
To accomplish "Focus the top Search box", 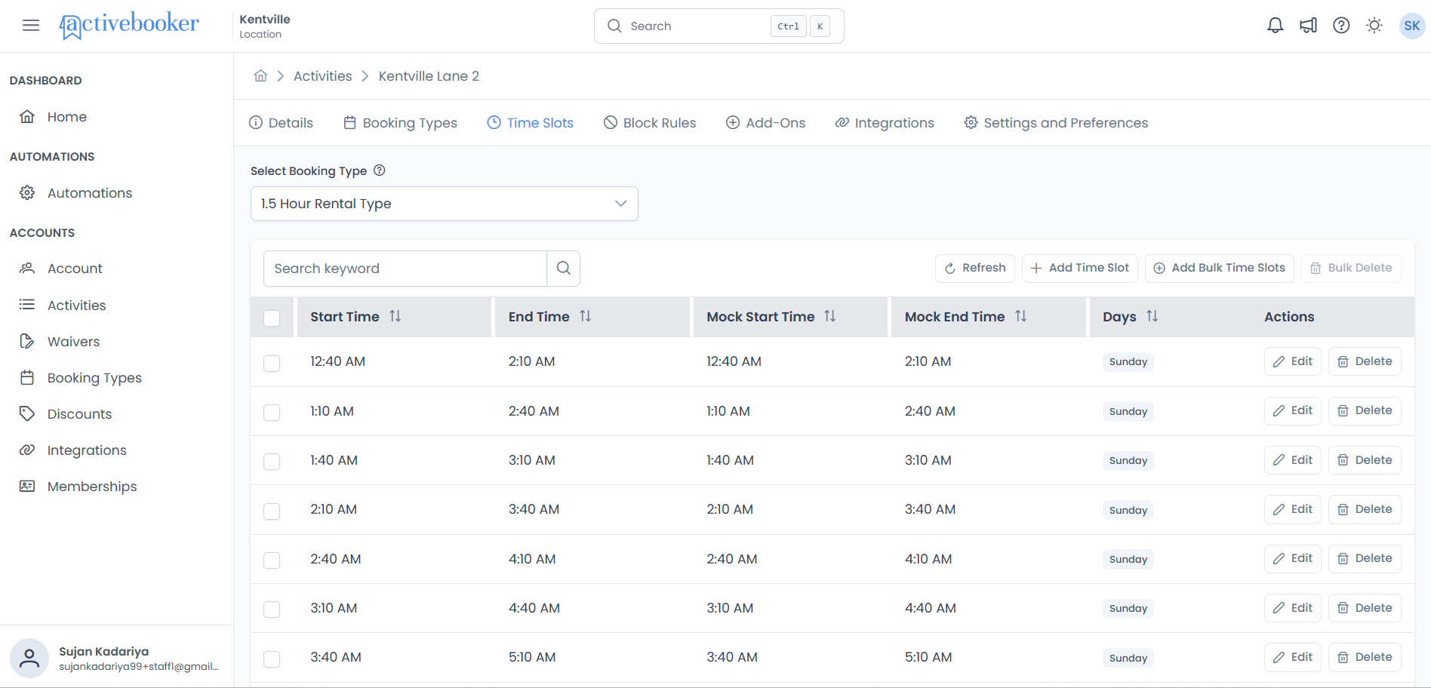I will [719, 26].
